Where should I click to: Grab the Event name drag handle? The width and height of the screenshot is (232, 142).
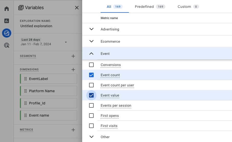26,115
